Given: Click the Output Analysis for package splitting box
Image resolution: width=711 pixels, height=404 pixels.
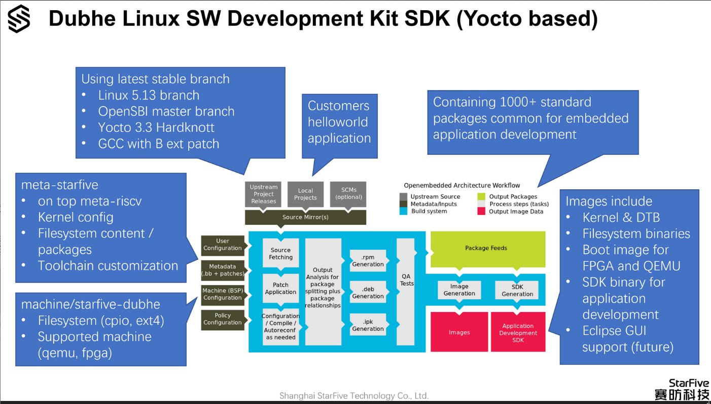Looking at the screenshot, I should (x=323, y=292).
